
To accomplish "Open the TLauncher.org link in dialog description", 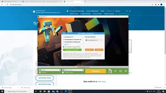I will coord(80,53).
